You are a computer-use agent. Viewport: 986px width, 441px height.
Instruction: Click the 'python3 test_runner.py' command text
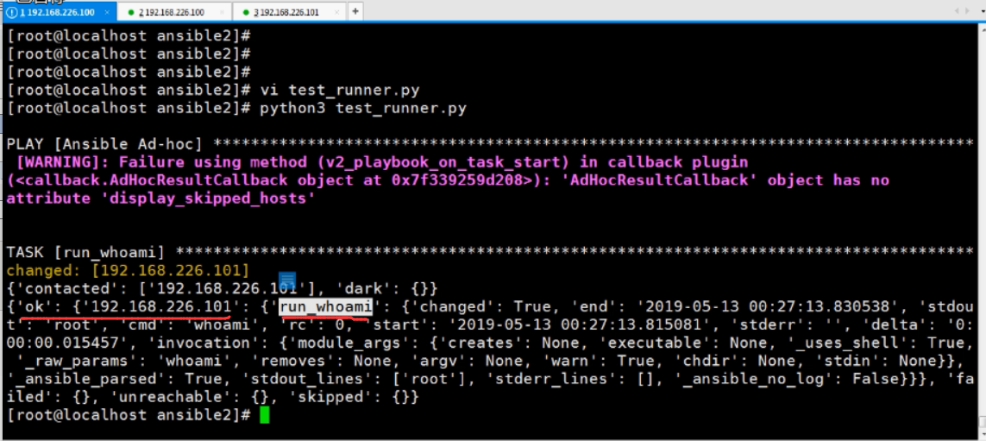363,108
